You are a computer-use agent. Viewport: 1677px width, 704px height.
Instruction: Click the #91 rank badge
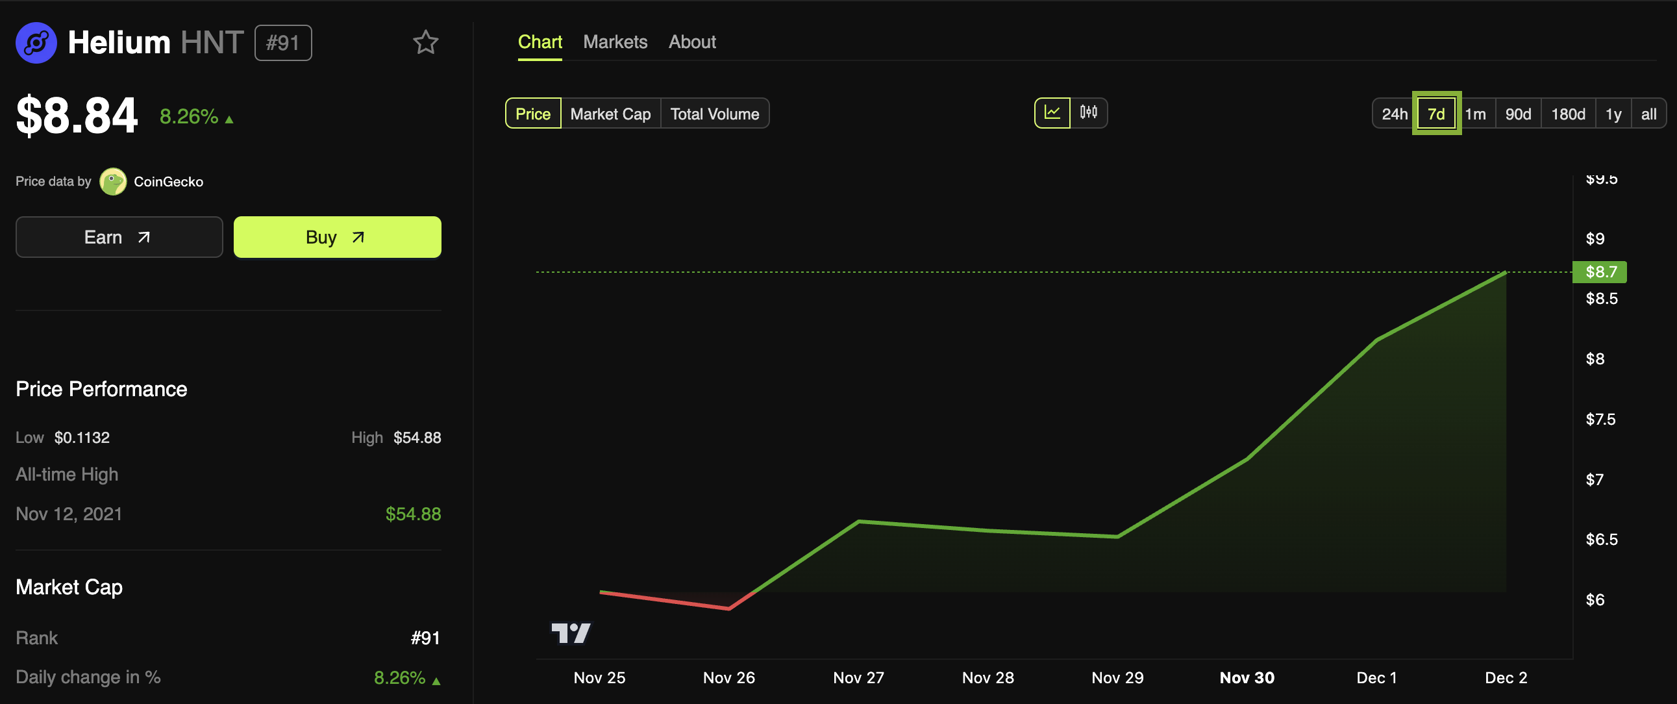point(282,43)
